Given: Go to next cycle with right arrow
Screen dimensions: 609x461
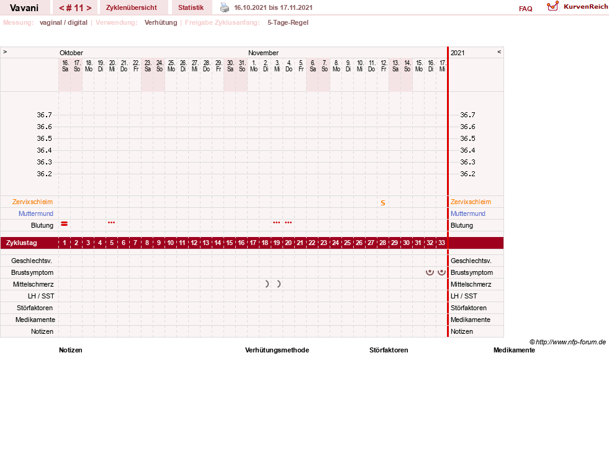Looking at the screenshot, I should click(x=89, y=8).
